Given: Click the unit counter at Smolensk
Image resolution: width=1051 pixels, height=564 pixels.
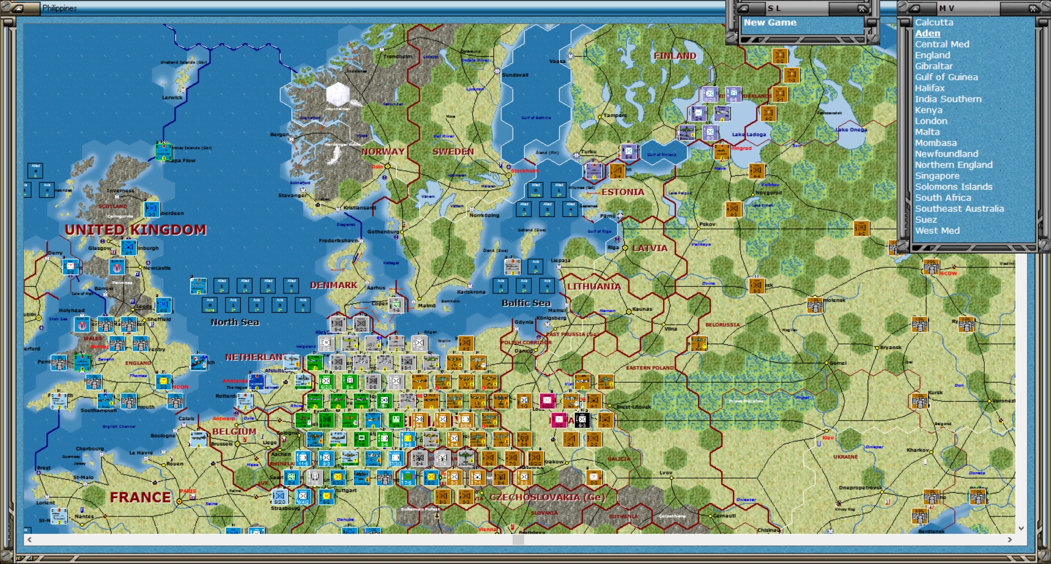Looking at the screenshot, I should (816, 304).
